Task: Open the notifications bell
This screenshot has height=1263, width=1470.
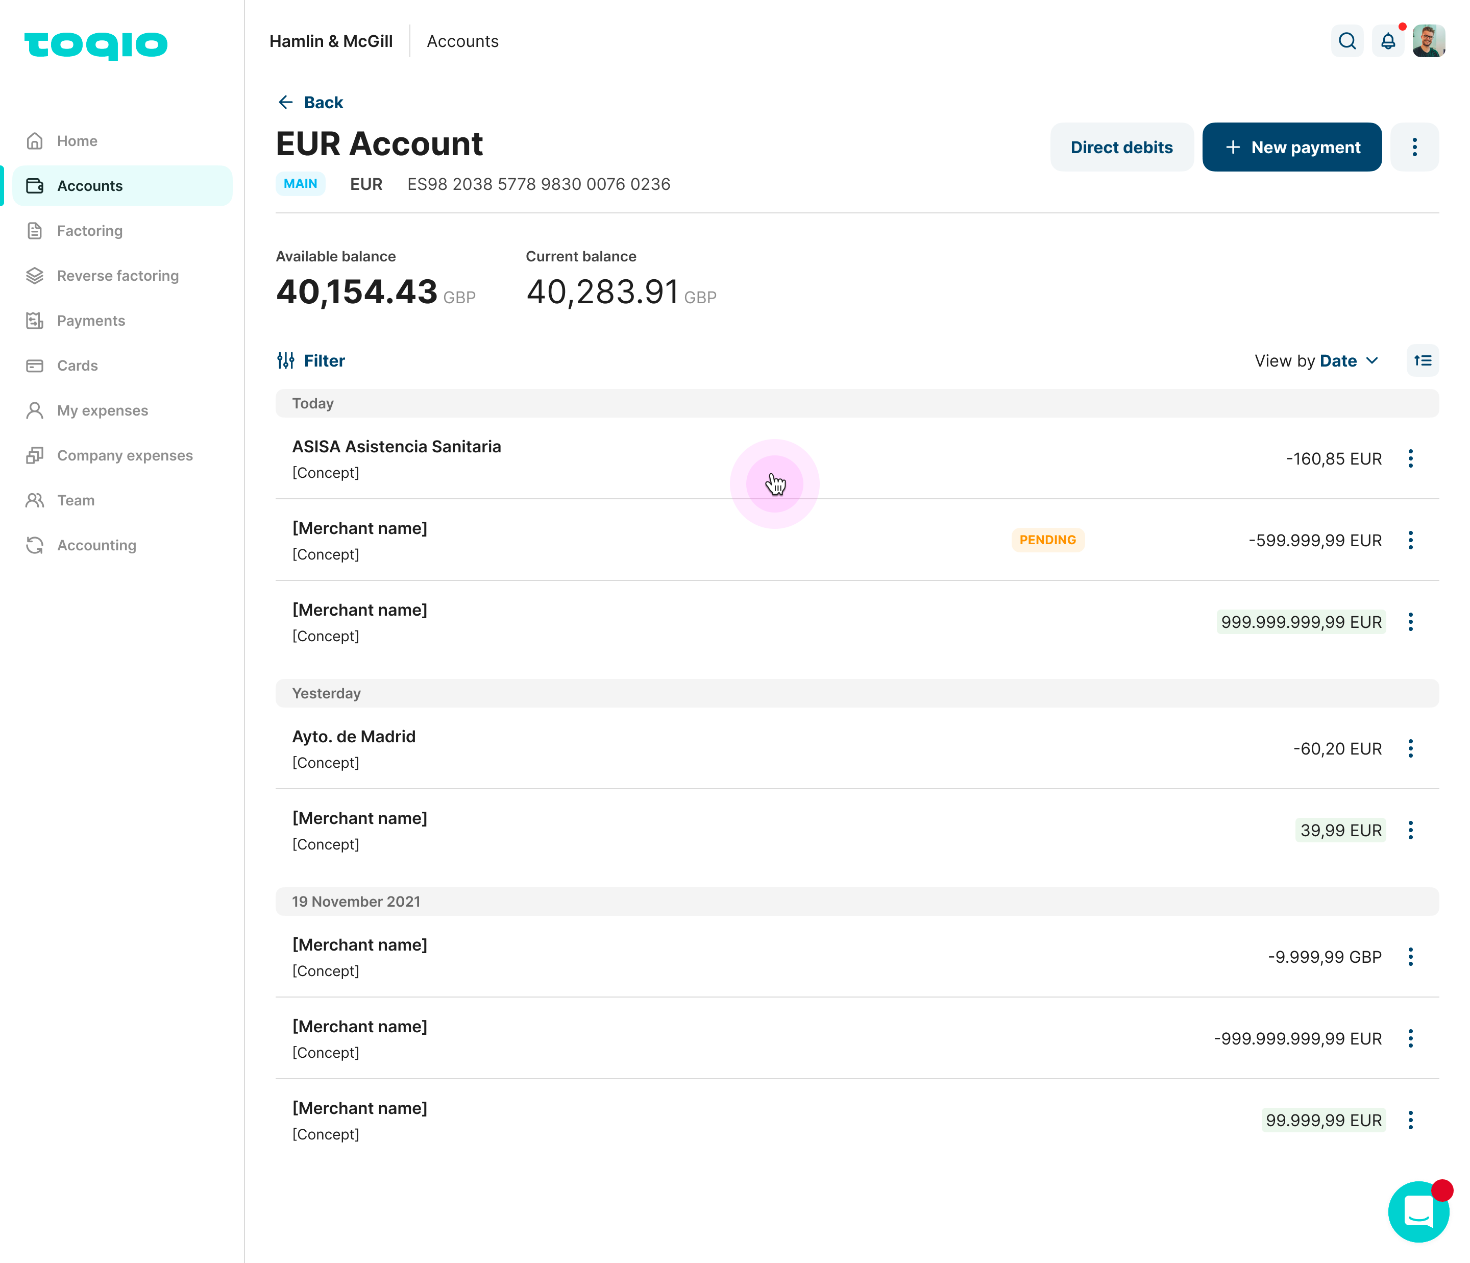Action: coord(1388,41)
